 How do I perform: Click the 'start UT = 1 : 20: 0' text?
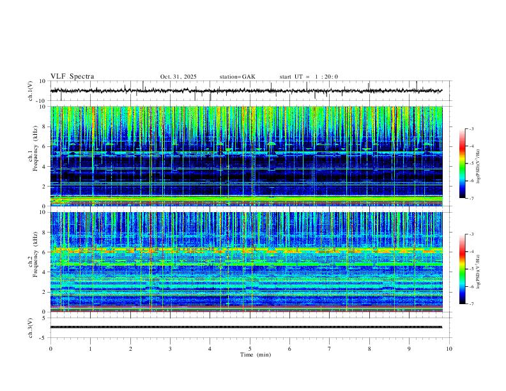309,77
